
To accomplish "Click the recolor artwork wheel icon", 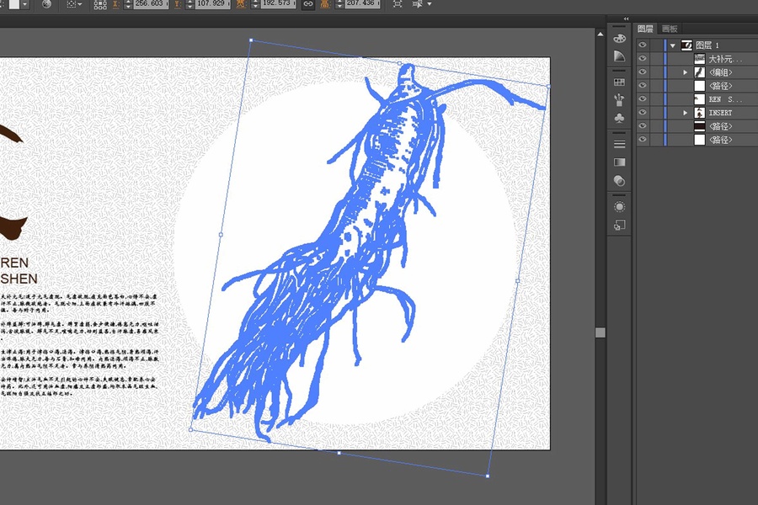I will (46, 4).
